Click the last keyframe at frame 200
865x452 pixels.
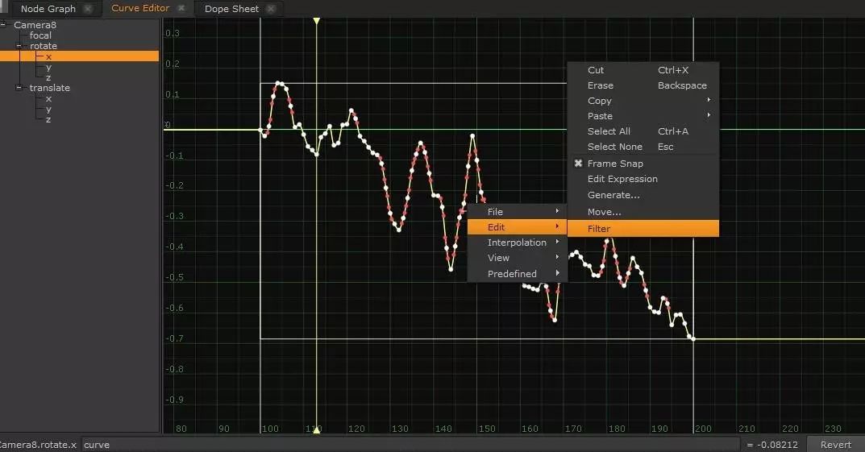click(x=692, y=339)
